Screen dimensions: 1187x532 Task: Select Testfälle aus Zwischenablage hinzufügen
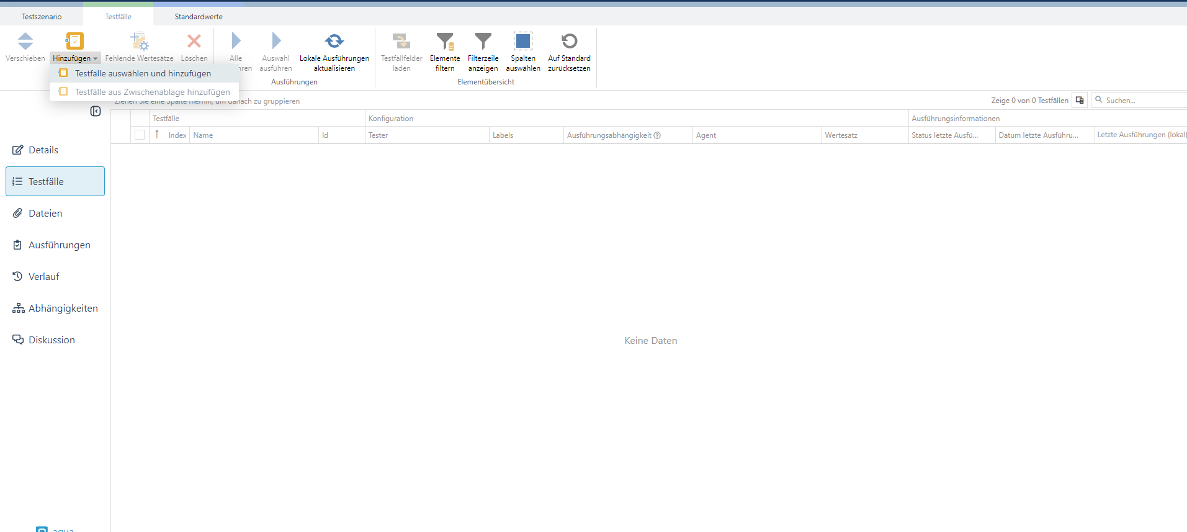click(x=152, y=92)
